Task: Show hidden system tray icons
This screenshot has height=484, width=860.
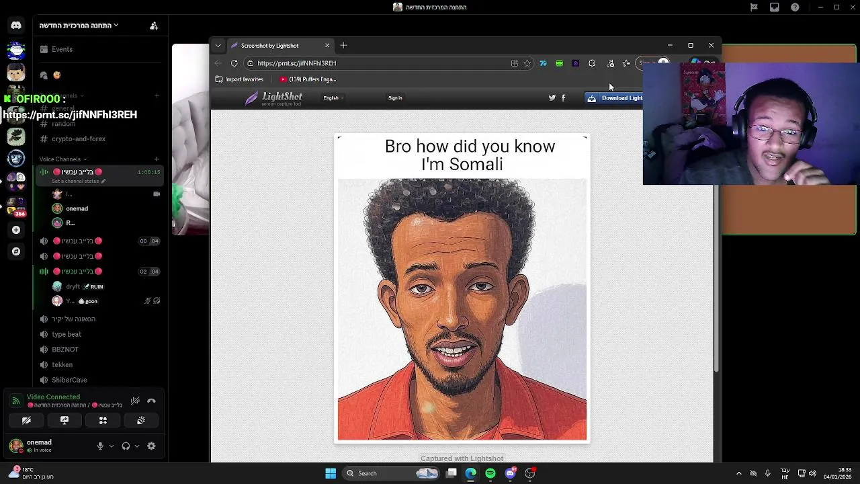Action: click(738, 473)
